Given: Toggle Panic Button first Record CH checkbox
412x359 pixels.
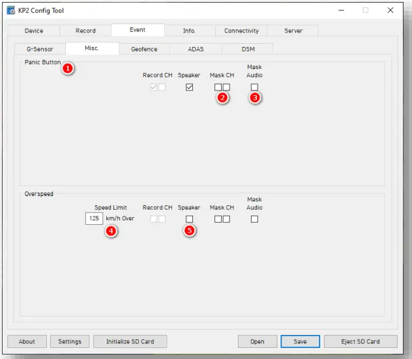Looking at the screenshot, I should pos(154,87).
